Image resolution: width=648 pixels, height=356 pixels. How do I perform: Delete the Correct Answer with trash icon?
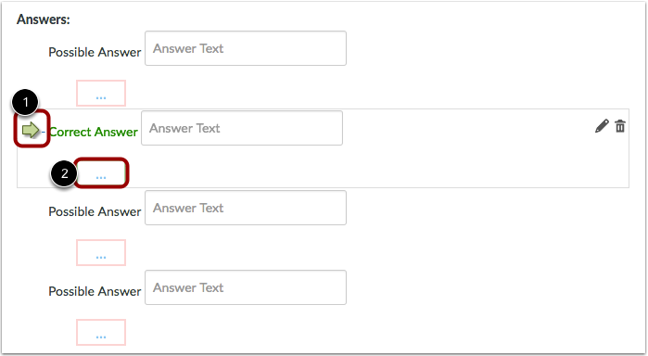620,126
